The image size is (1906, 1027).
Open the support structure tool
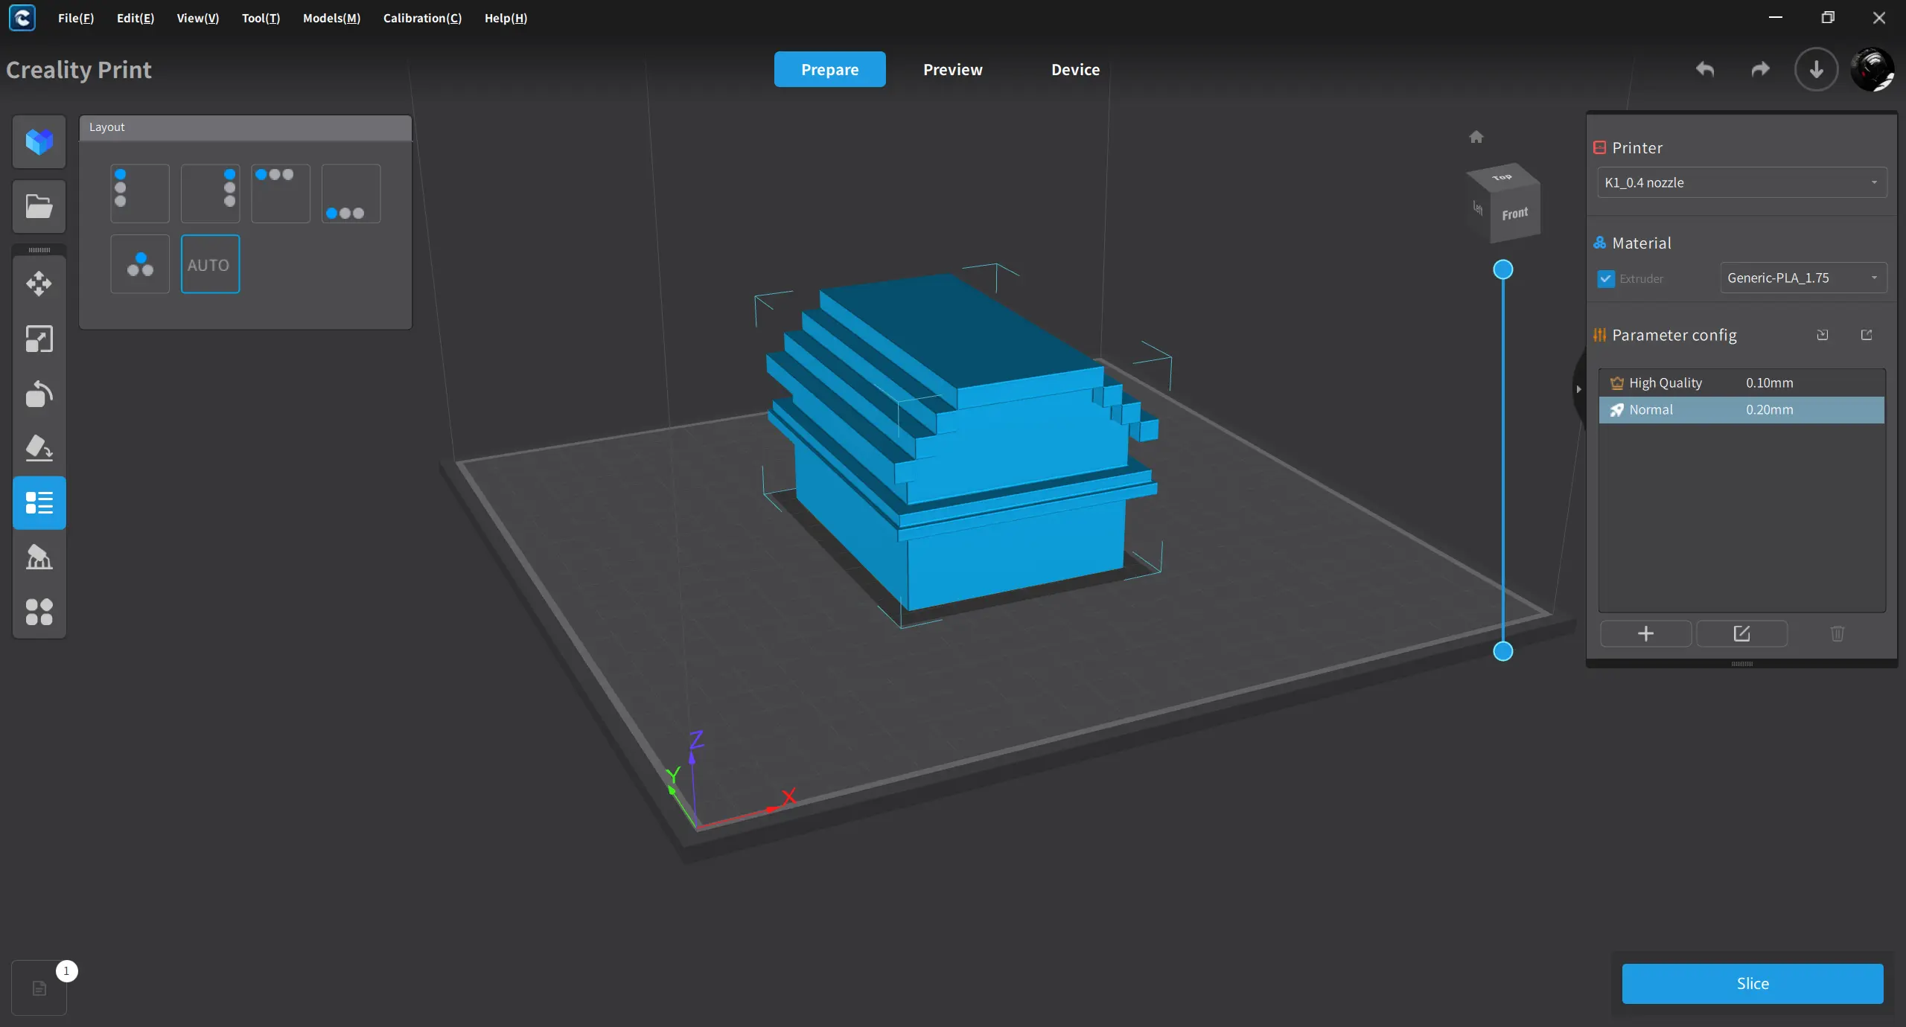(39, 557)
